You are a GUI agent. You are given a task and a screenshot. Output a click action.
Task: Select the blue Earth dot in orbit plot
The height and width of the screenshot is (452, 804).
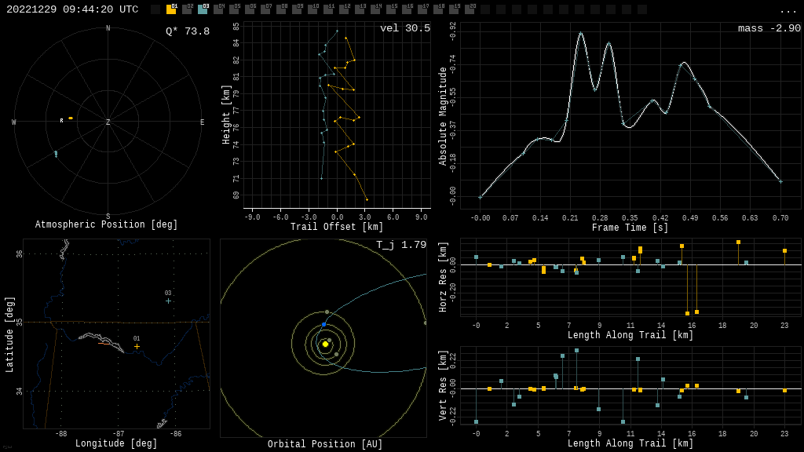[323, 324]
